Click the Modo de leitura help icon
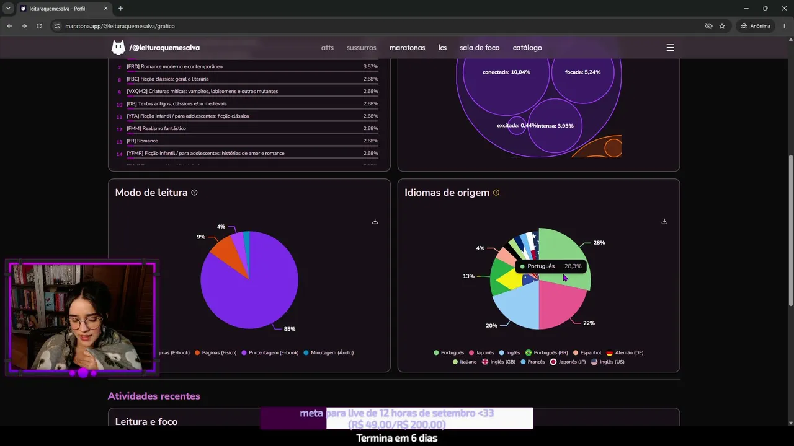This screenshot has width=794, height=446. click(x=194, y=193)
